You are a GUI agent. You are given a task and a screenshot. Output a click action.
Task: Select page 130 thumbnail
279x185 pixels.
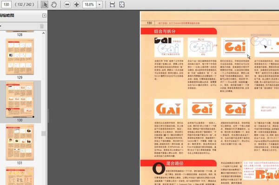pyautogui.click(x=20, y=99)
